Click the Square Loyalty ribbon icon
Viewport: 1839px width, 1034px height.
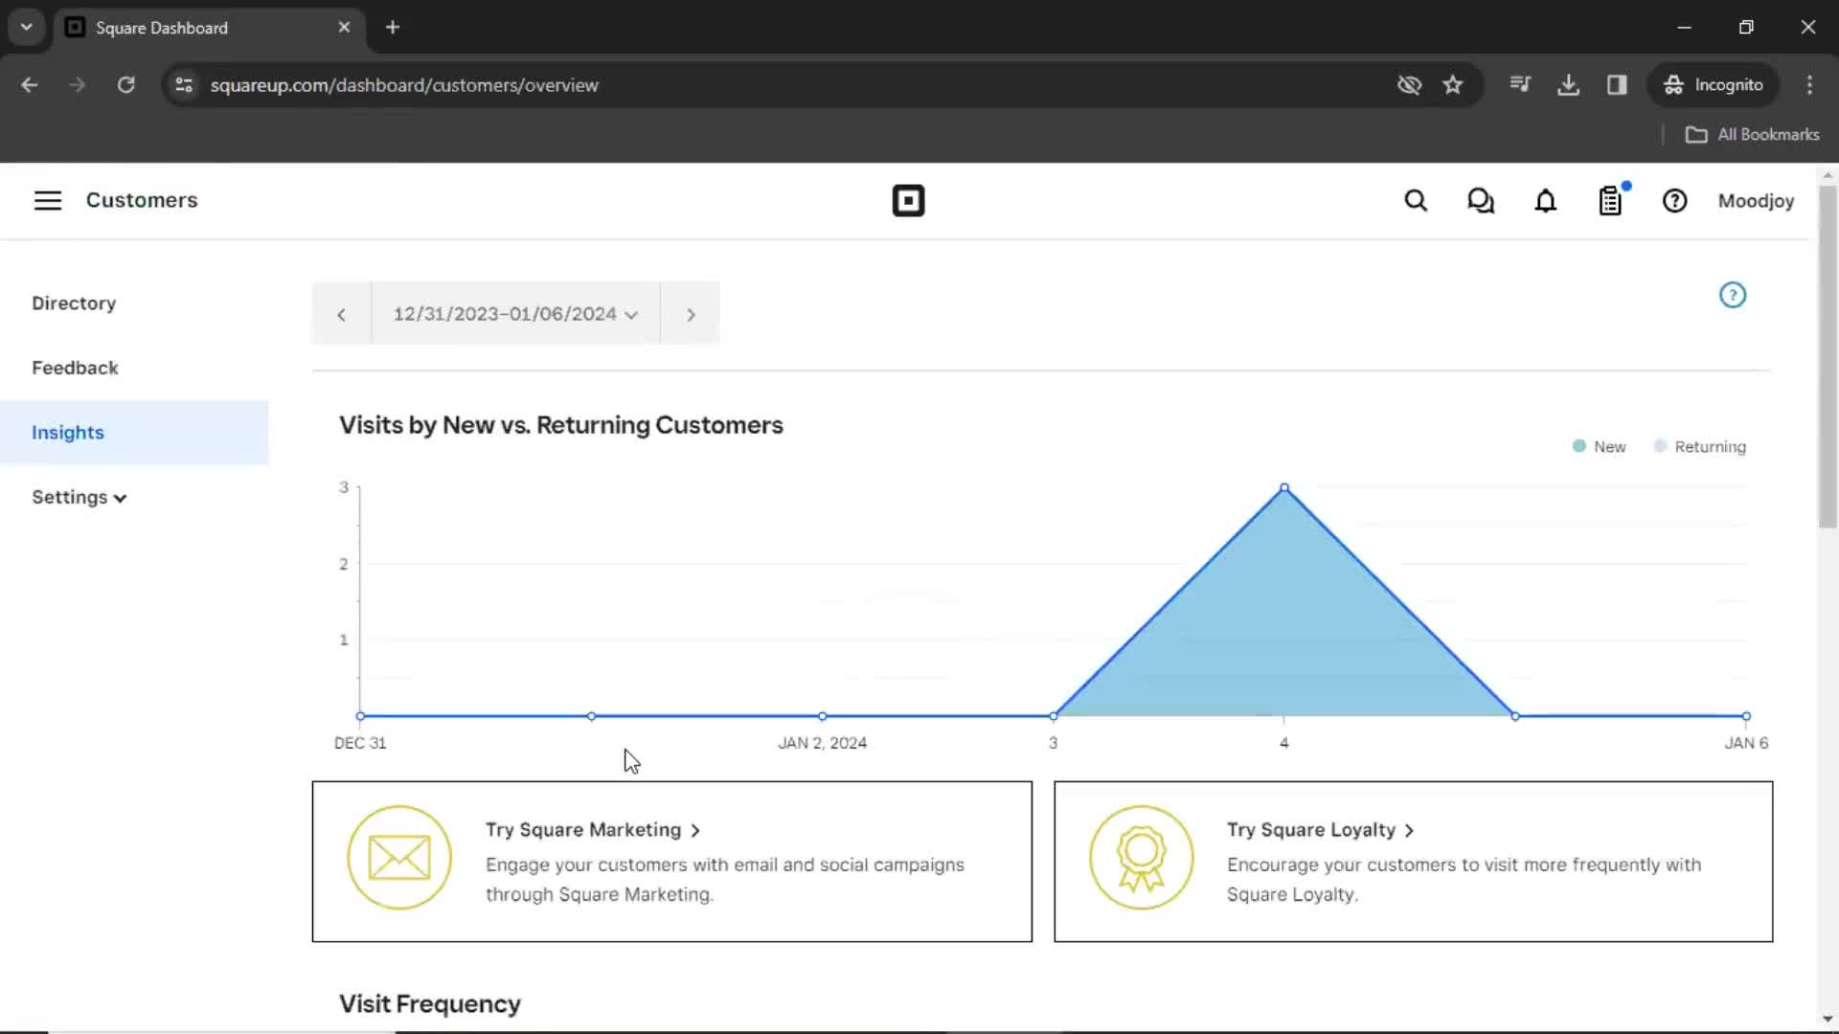(x=1142, y=858)
